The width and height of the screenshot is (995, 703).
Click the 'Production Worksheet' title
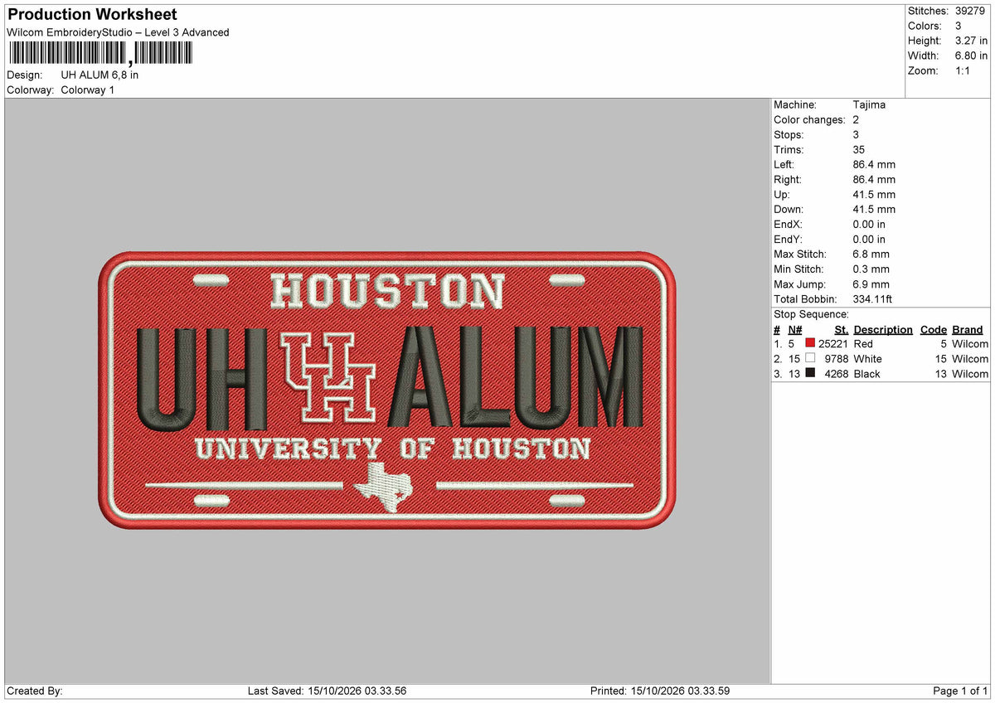click(x=92, y=15)
